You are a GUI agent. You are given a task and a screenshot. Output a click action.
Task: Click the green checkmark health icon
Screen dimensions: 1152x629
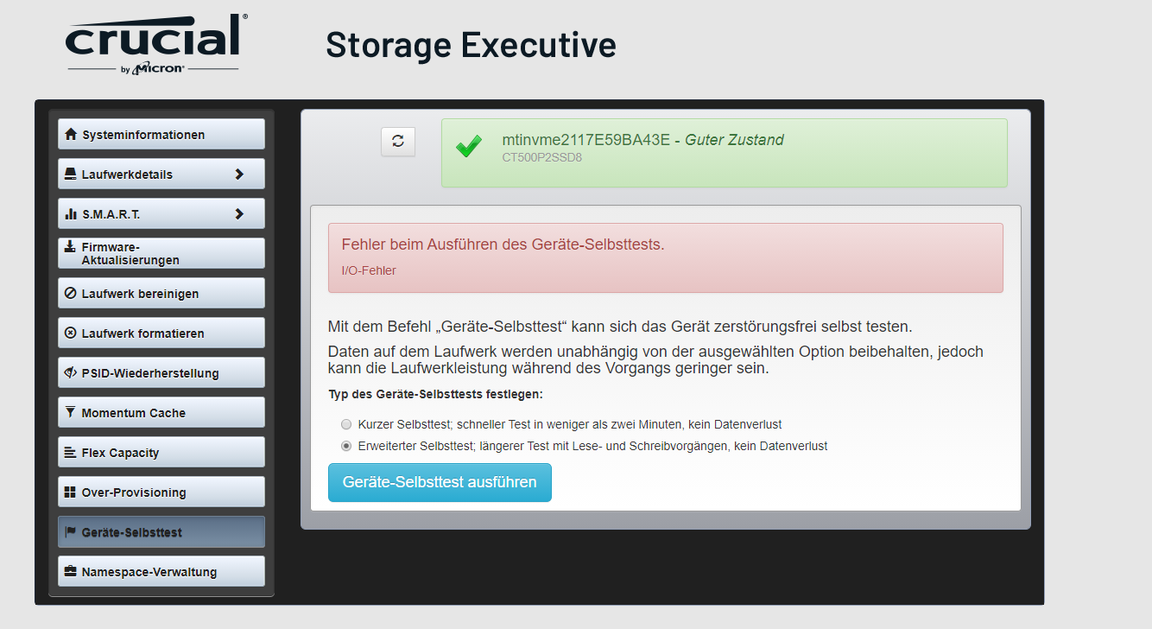(468, 146)
